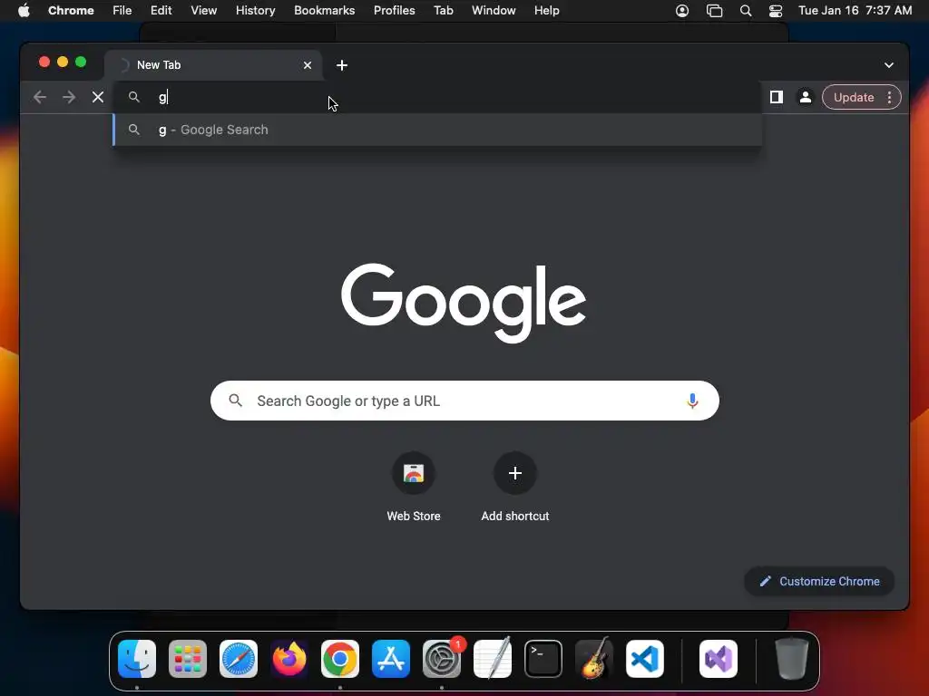Viewport: 929px width, 696px height.
Task: Select the New Tab tab
Action: [x=213, y=65]
